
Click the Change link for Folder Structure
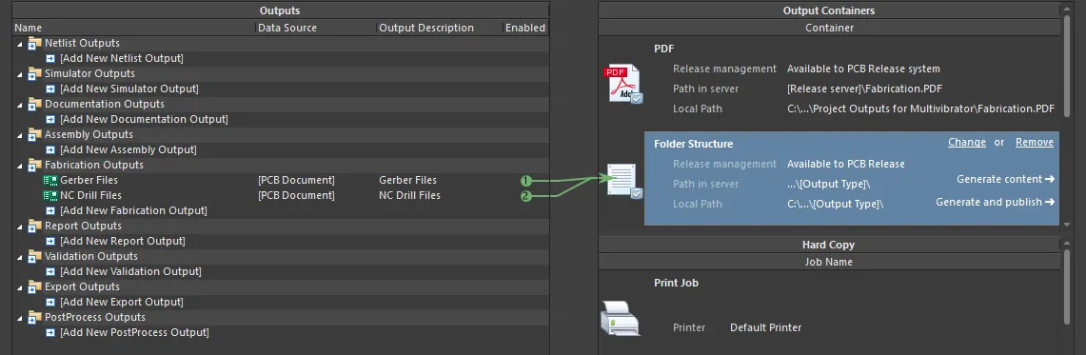click(967, 142)
